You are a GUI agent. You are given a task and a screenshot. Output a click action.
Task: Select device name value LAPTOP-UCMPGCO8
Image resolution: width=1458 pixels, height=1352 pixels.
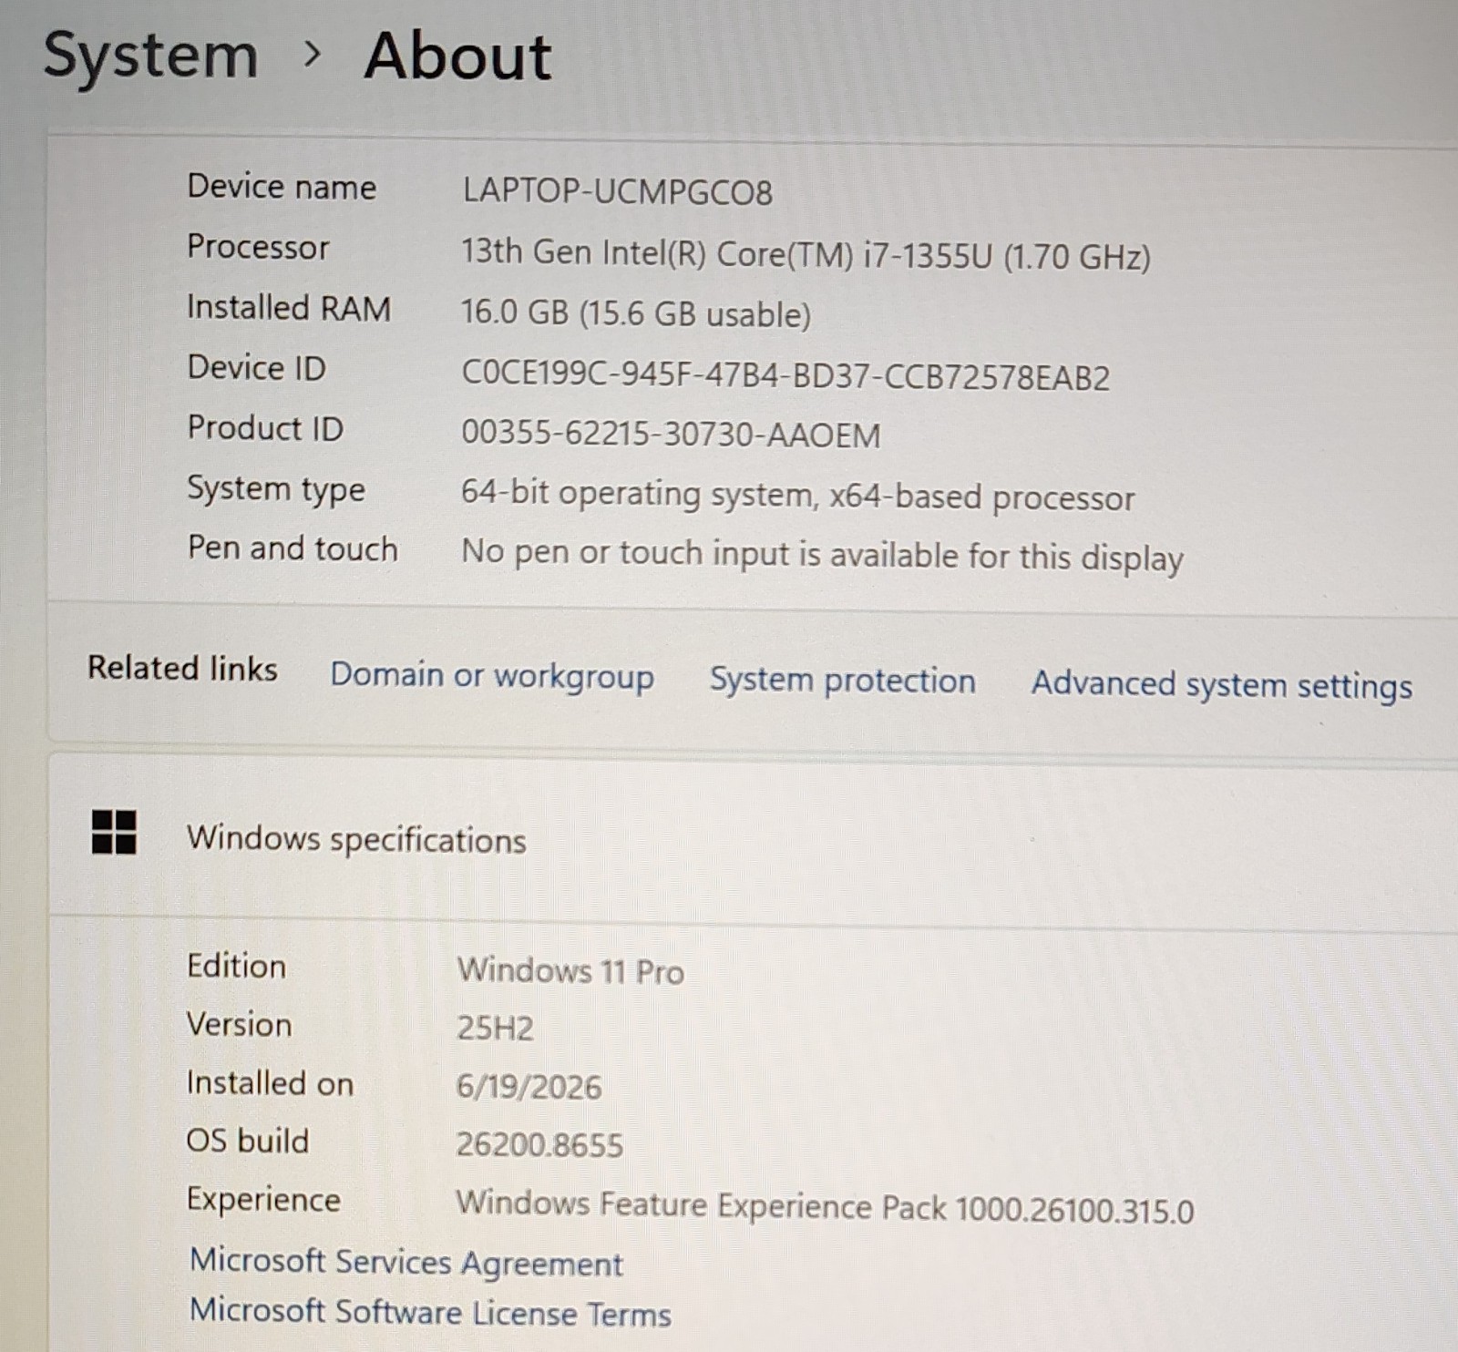(x=617, y=192)
